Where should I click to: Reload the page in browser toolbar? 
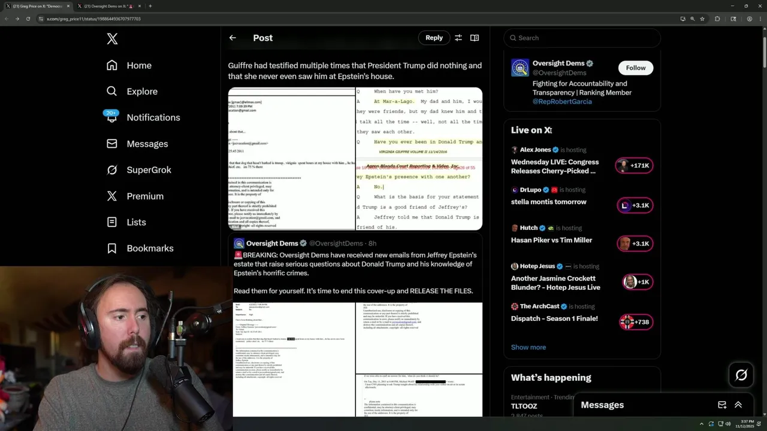28,19
